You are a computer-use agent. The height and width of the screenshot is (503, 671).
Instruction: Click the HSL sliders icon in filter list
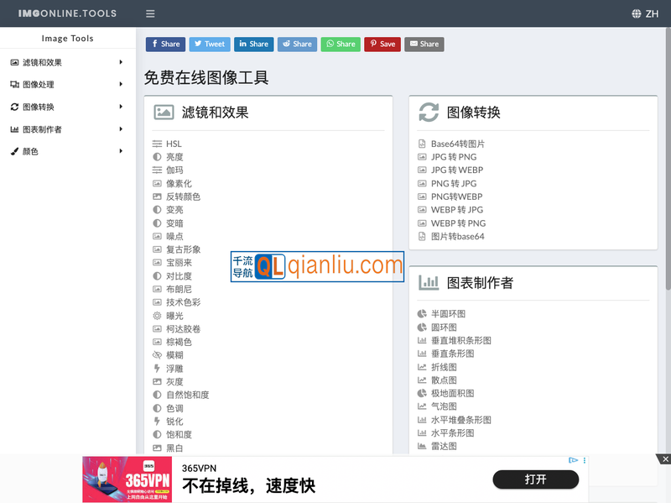pos(159,143)
